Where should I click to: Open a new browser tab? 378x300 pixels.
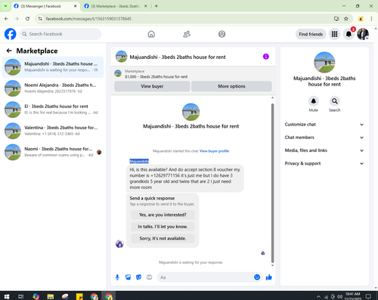click(156, 6)
